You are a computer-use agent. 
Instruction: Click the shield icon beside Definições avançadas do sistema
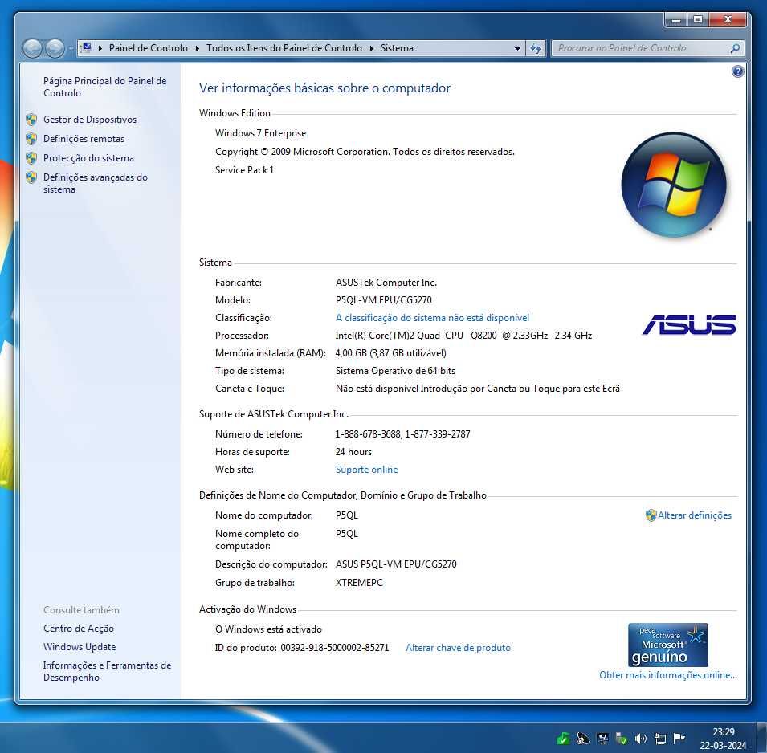tap(31, 177)
